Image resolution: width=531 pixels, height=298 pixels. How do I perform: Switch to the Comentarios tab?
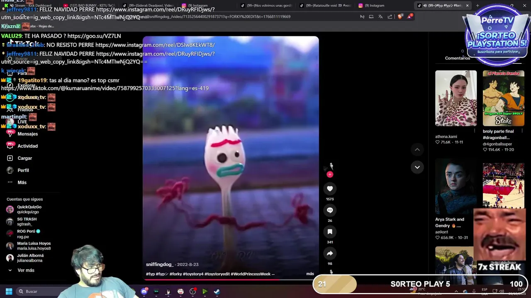click(x=458, y=58)
